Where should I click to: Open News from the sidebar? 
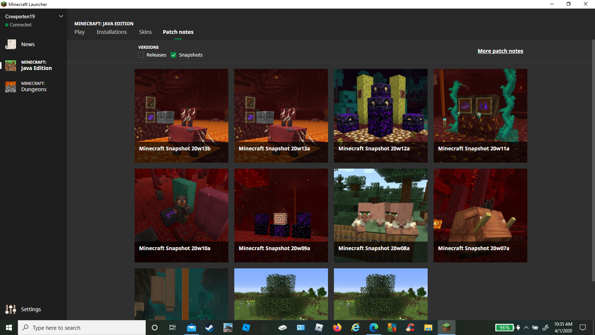[28, 44]
